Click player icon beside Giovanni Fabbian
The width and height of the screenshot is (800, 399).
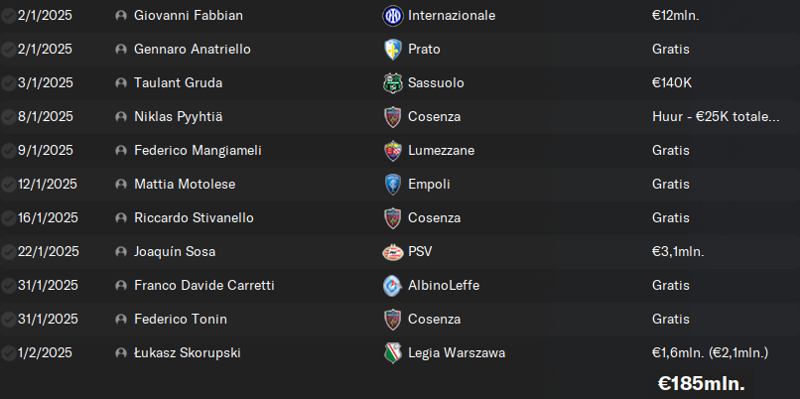pos(121,16)
